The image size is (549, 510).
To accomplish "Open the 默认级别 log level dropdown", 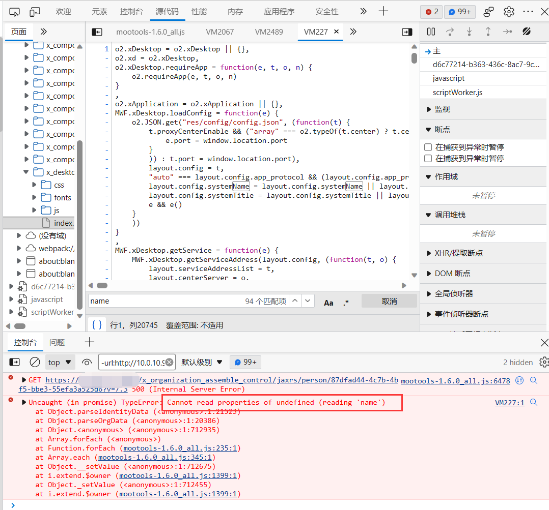I will click(x=202, y=362).
